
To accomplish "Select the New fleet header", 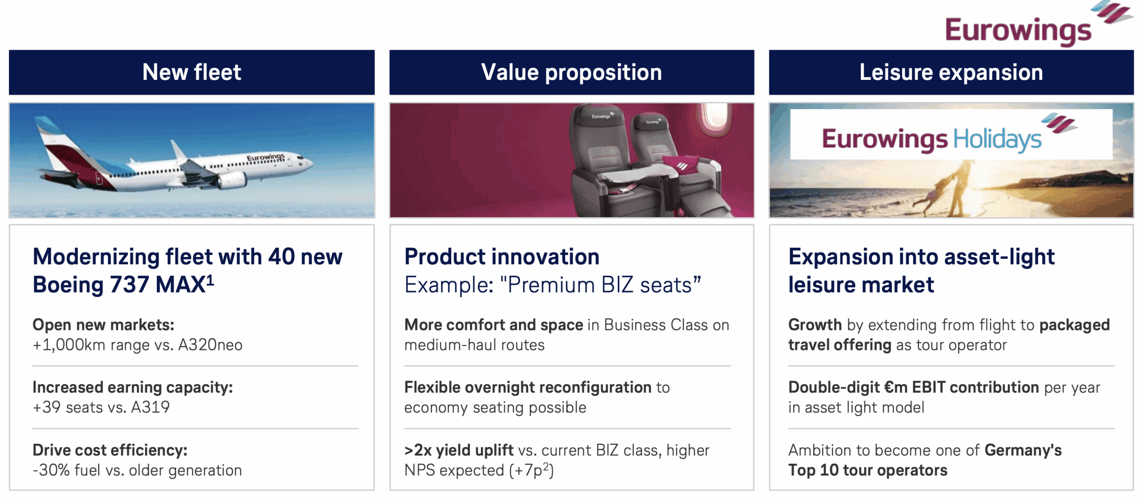I will point(191,72).
